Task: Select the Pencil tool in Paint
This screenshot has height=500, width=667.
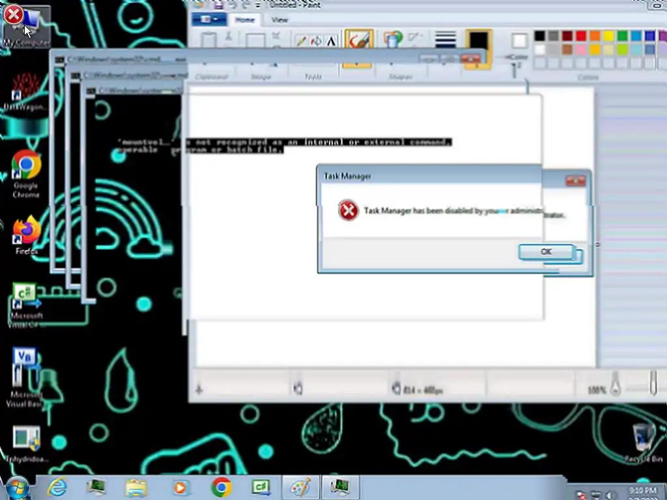Action: pos(301,41)
